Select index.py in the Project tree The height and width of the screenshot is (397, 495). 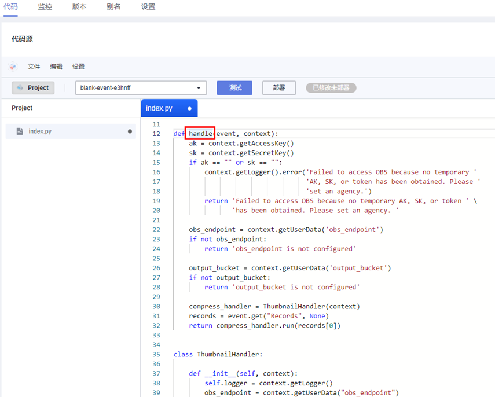click(41, 131)
